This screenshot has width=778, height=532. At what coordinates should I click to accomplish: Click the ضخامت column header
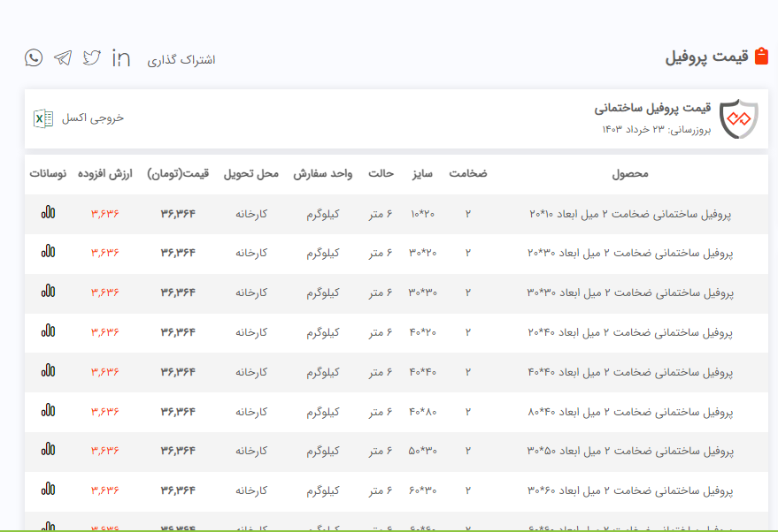tap(467, 174)
